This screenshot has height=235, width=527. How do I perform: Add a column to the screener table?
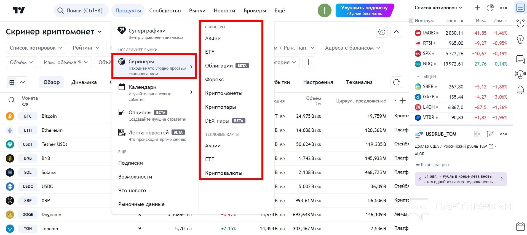pyautogui.click(x=403, y=101)
